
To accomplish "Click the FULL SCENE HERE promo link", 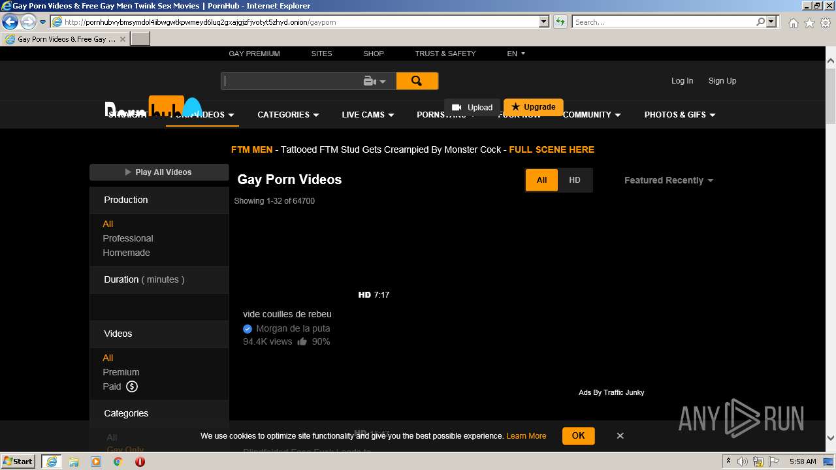I will pos(551,149).
